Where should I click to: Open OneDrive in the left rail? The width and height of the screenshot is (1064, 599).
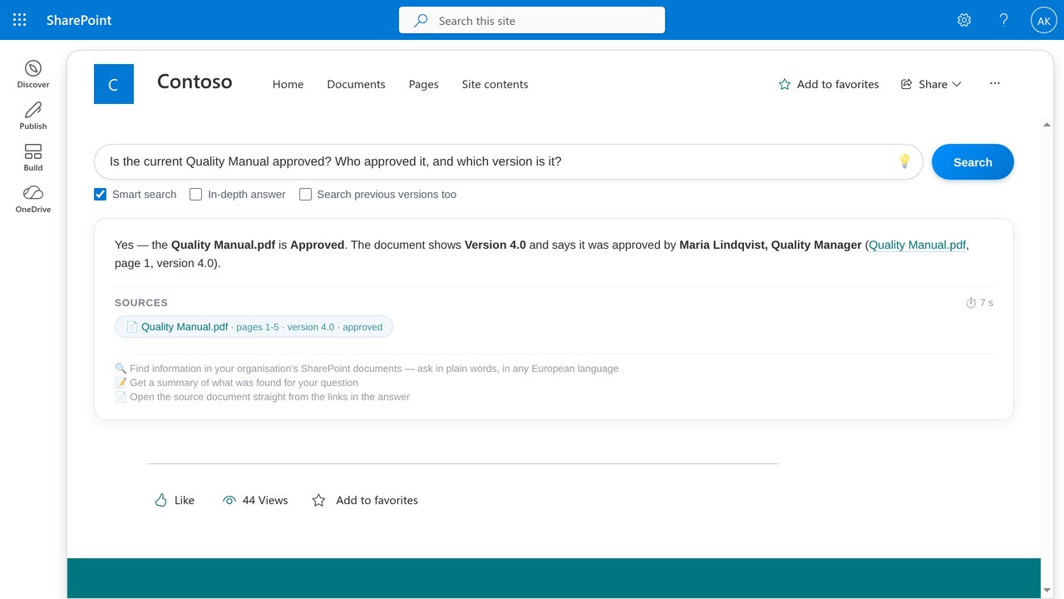pos(33,199)
